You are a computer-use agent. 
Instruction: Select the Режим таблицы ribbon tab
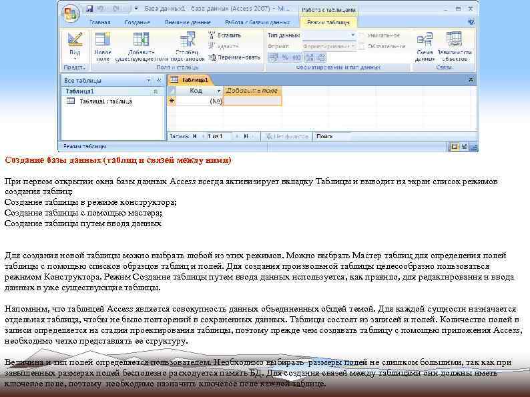pyautogui.click(x=328, y=23)
